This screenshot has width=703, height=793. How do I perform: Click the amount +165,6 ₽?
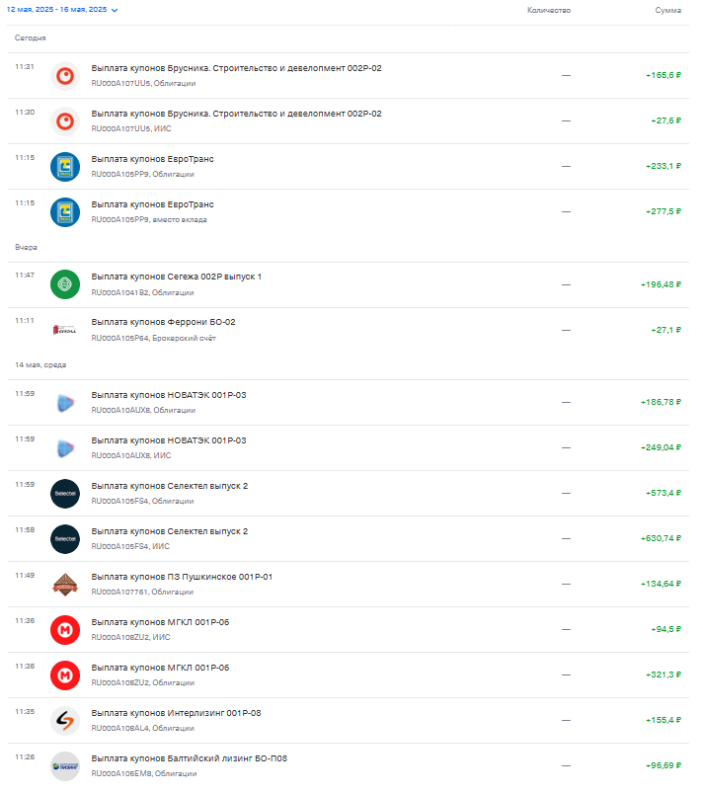coord(664,75)
